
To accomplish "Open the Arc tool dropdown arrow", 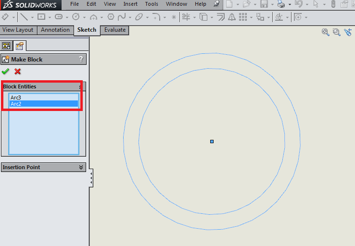I will tap(101, 17).
